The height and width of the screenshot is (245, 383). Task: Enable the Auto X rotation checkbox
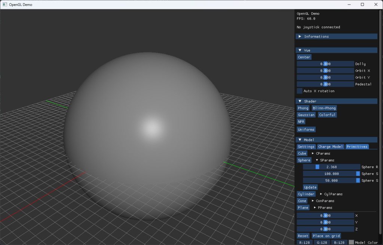click(300, 91)
